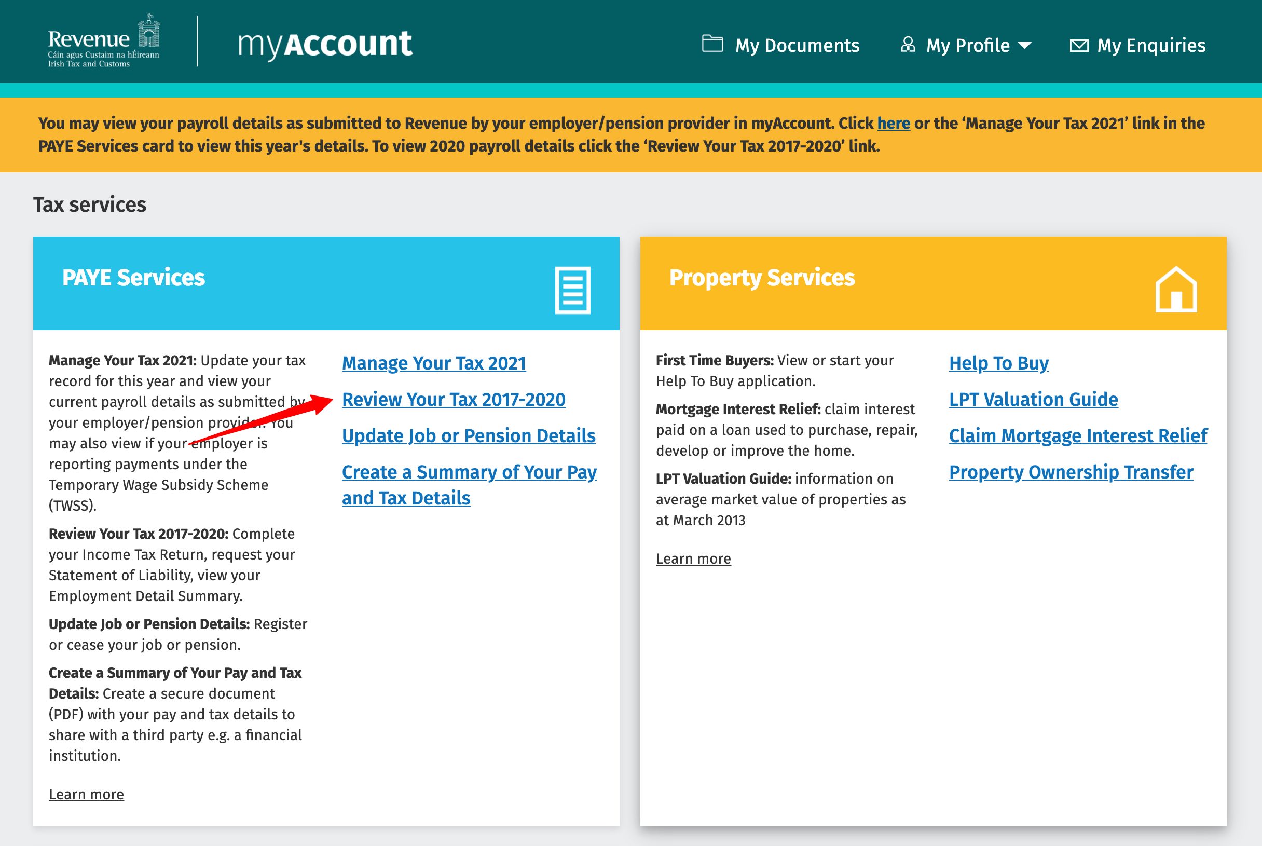Click the My Documents folder icon
The width and height of the screenshot is (1262, 846).
(712, 44)
